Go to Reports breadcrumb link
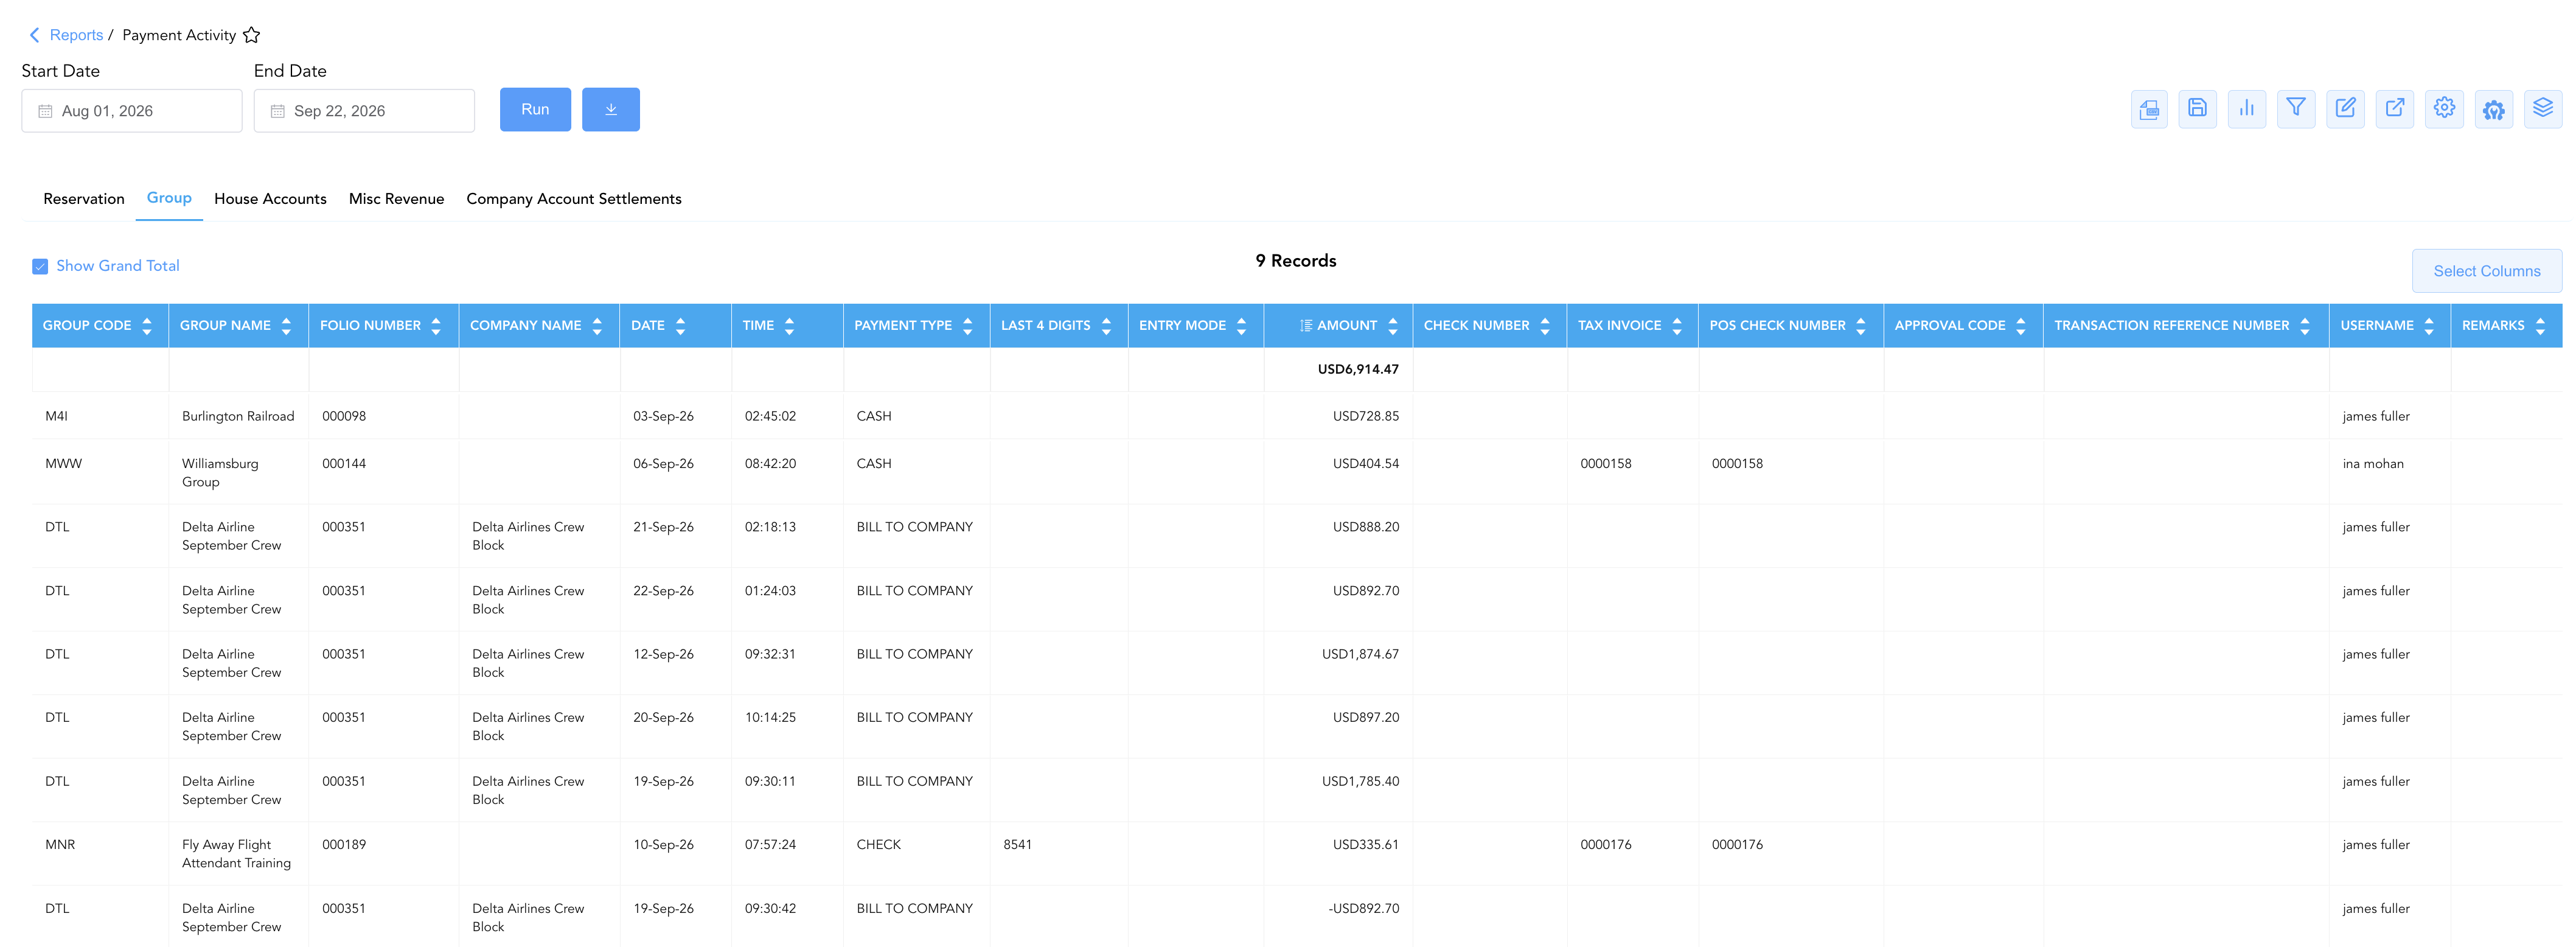Screen dimensions: 2576x947 click(x=76, y=35)
